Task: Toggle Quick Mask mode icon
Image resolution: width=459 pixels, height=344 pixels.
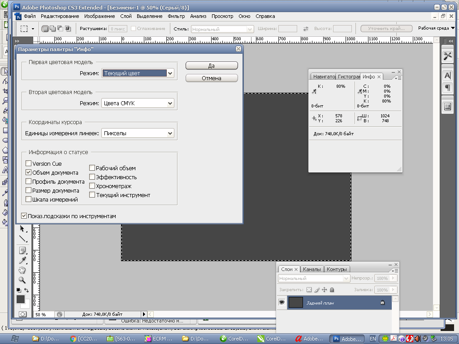Action: tap(22, 314)
